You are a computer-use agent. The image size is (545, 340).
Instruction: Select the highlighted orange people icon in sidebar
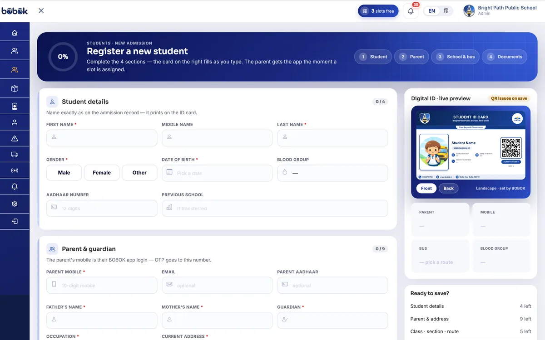[15, 70]
